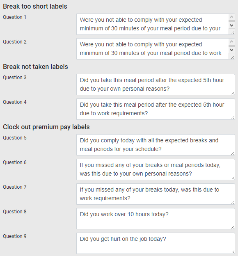Click resize grip of Question 1 box
Screen dimensions: 238x256
233,33
